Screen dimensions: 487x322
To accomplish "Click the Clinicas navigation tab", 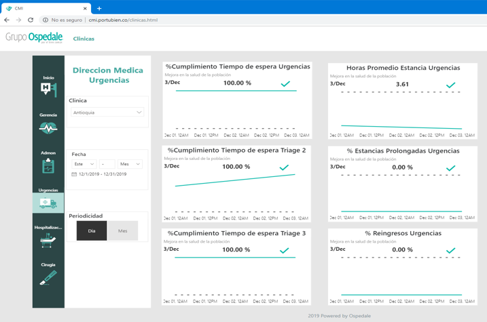I will [x=84, y=39].
